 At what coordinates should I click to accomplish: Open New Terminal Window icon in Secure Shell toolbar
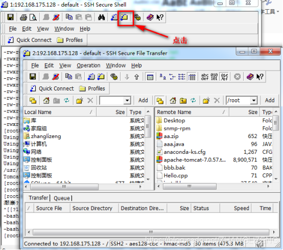click(114, 17)
